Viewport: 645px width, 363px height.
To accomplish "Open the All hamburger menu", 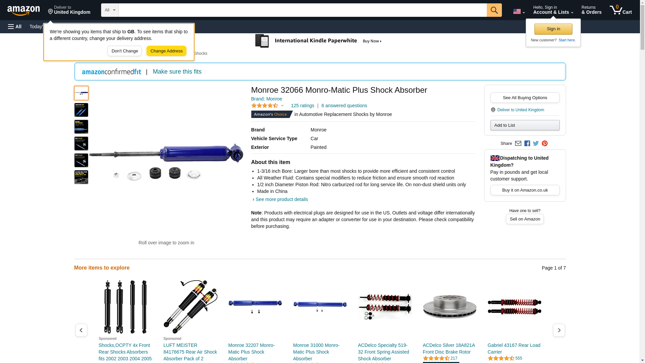I will pyautogui.click(x=15, y=27).
